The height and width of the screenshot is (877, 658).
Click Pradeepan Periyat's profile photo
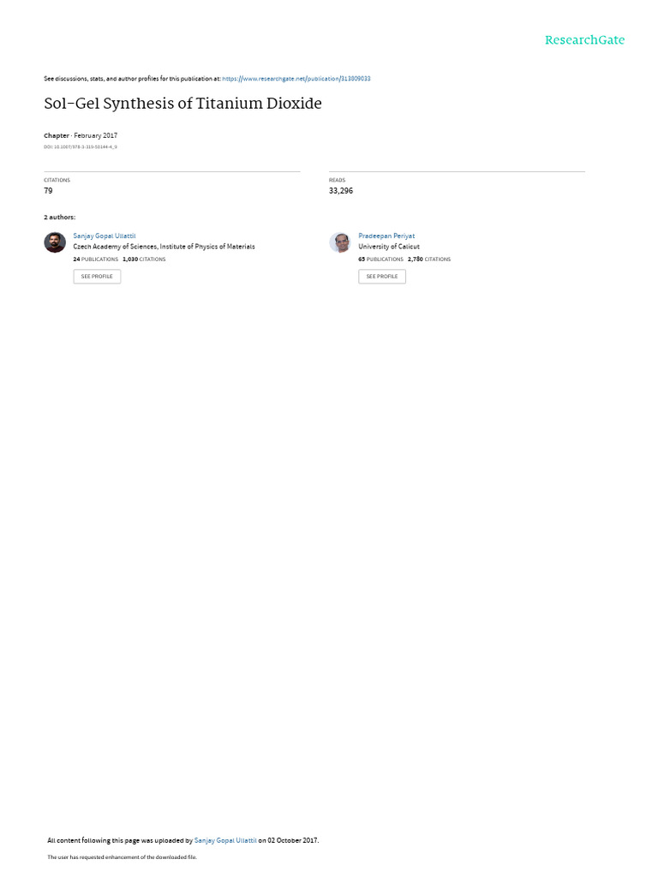pos(339,242)
